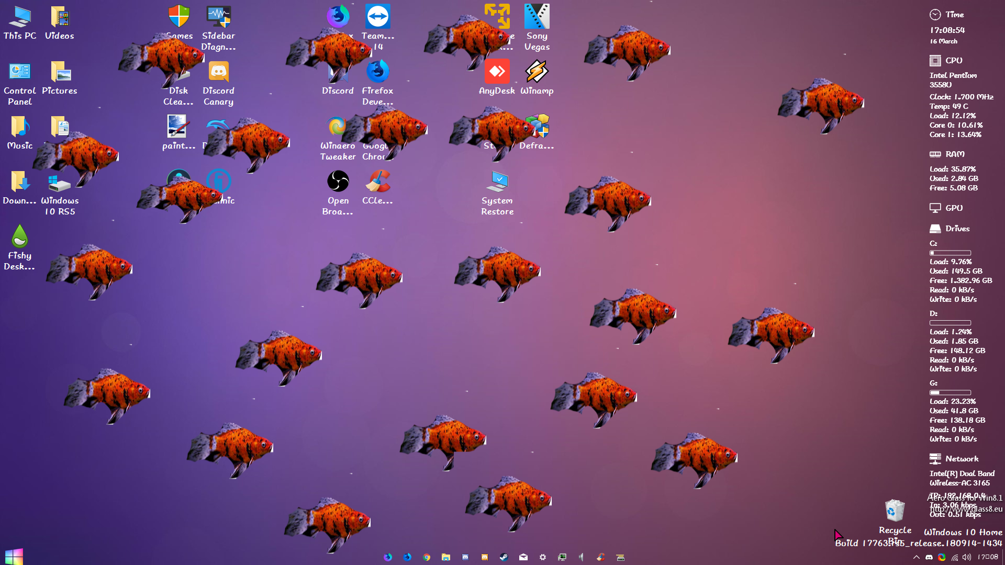Viewport: 1005px width, 565px height.
Task: Click the 'Free: 148.12 GB' drive value
Action: click(x=957, y=351)
